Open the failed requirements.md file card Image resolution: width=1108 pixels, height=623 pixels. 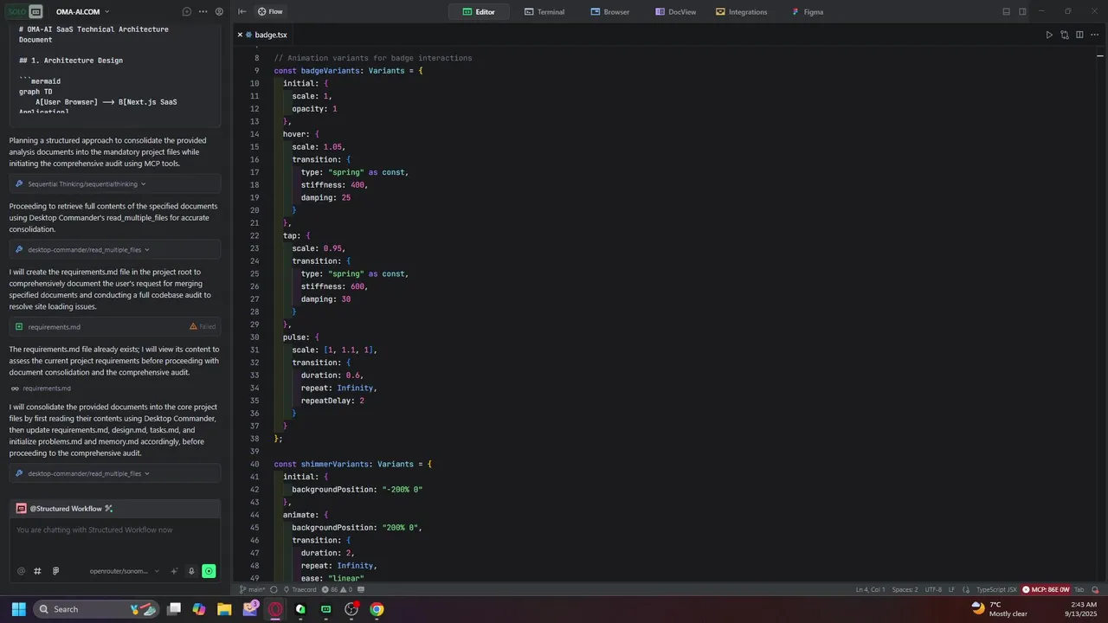coord(115,326)
